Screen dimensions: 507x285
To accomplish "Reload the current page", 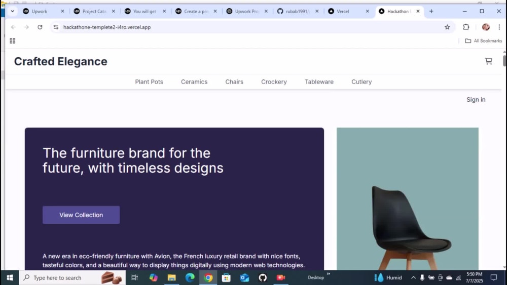I will [40, 27].
